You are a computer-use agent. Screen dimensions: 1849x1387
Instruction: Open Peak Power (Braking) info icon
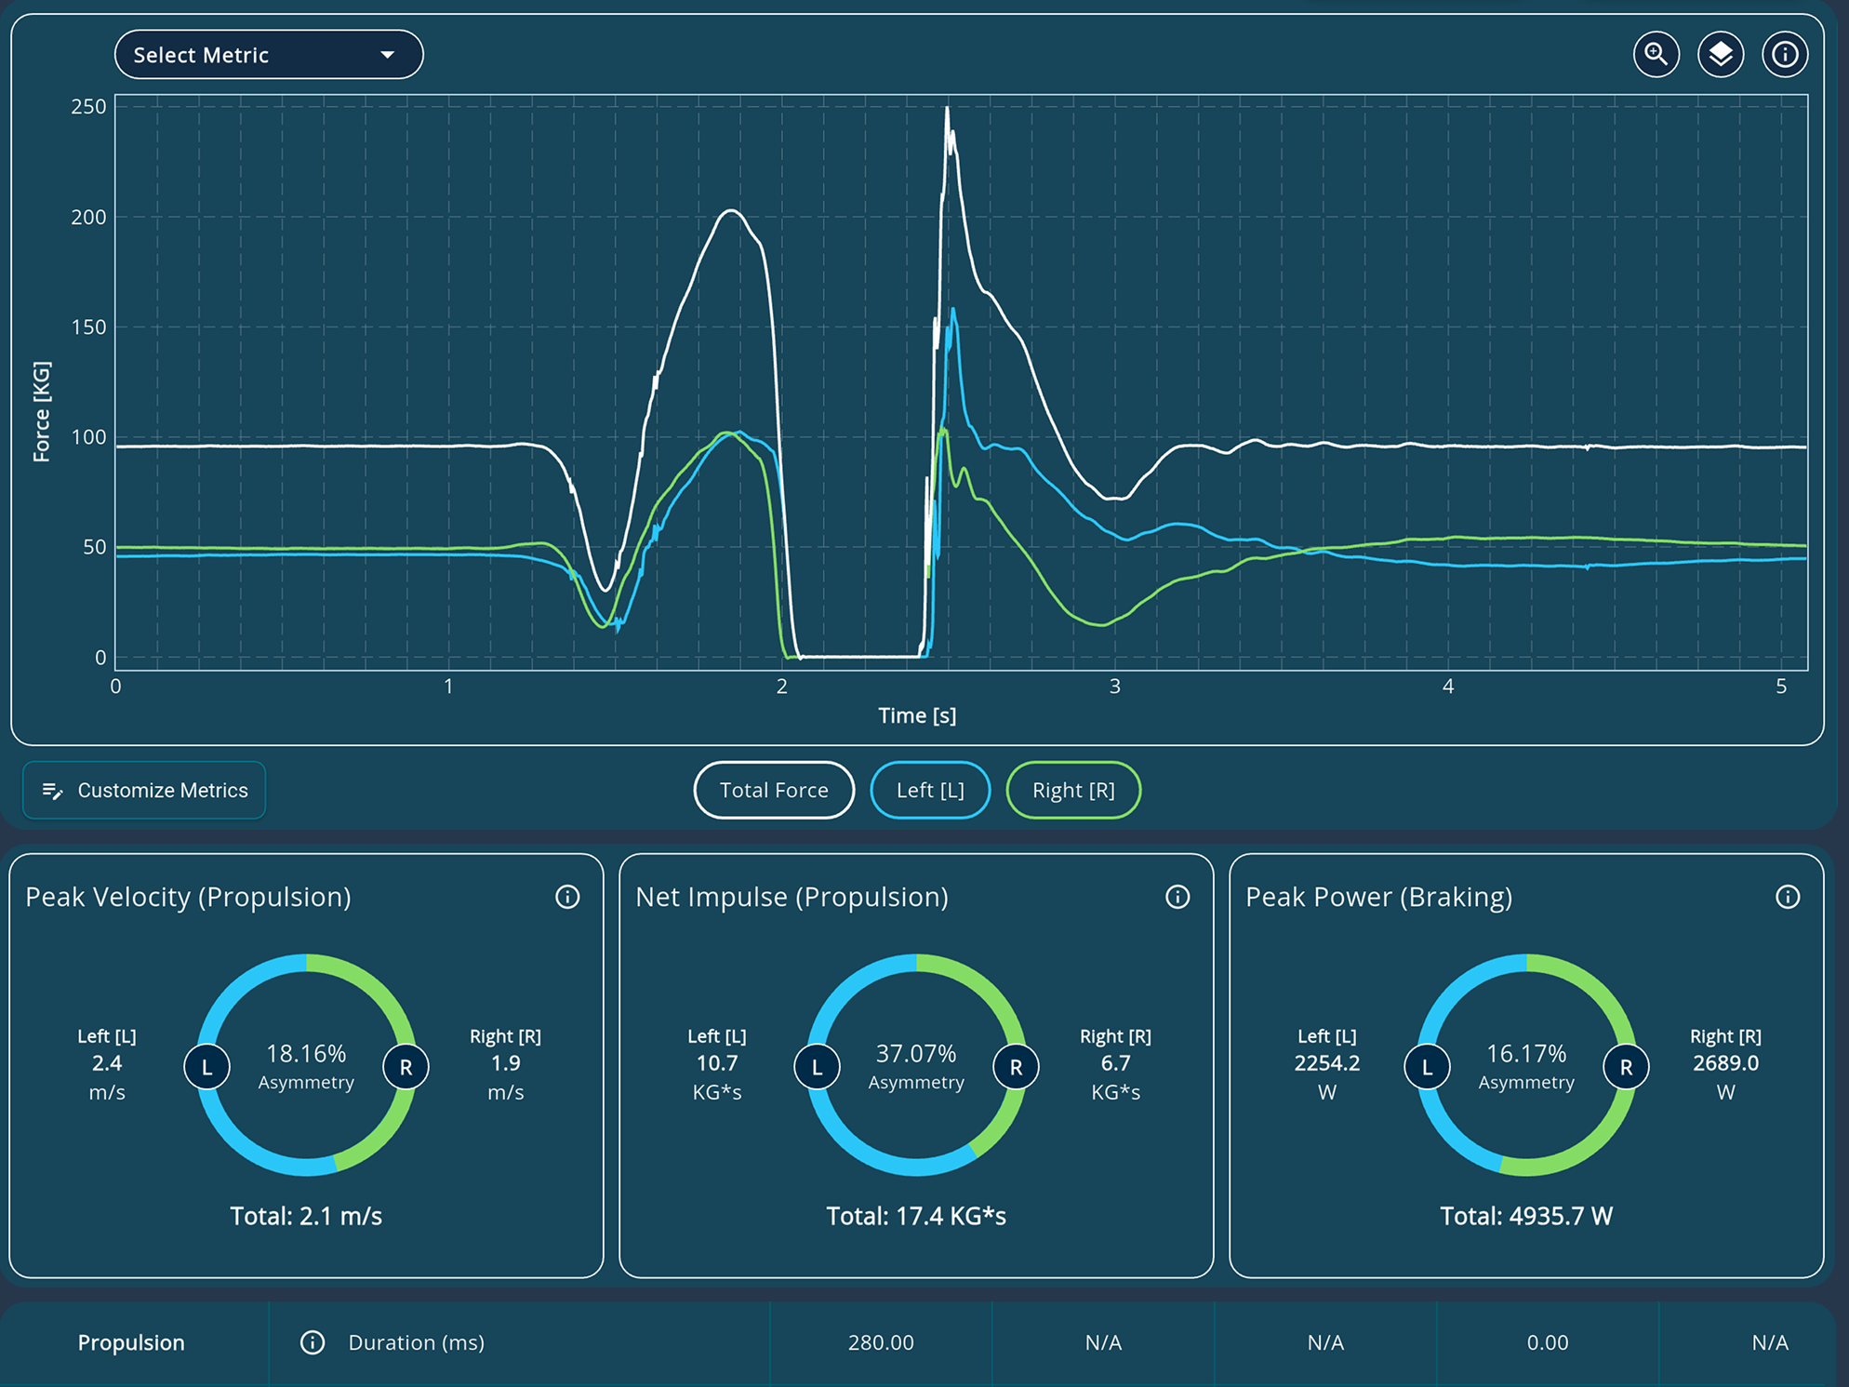[1788, 897]
